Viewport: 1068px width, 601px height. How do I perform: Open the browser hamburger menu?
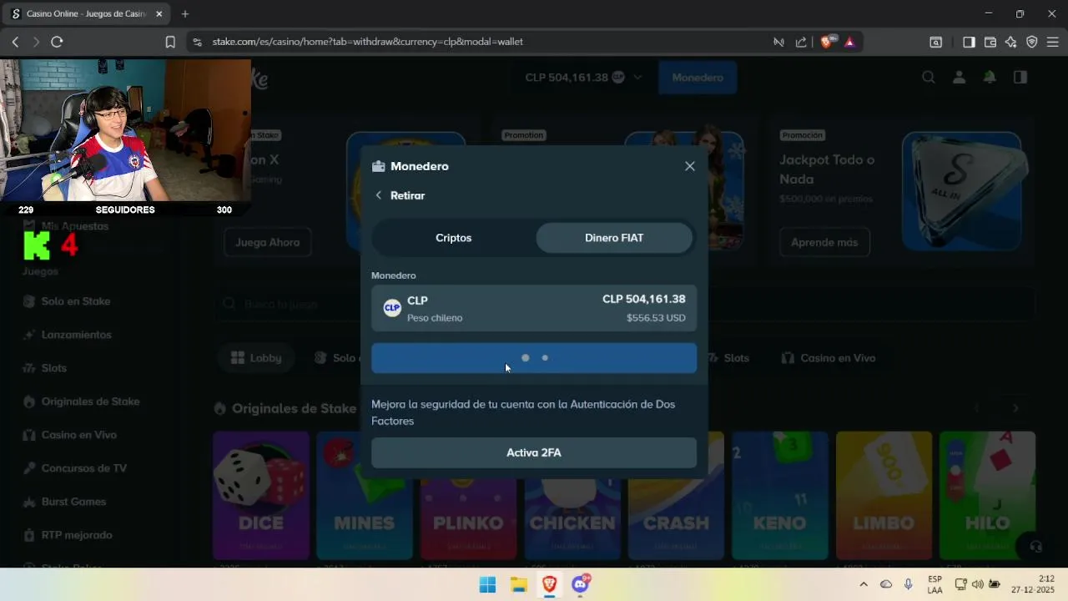(x=1053, y=42)
